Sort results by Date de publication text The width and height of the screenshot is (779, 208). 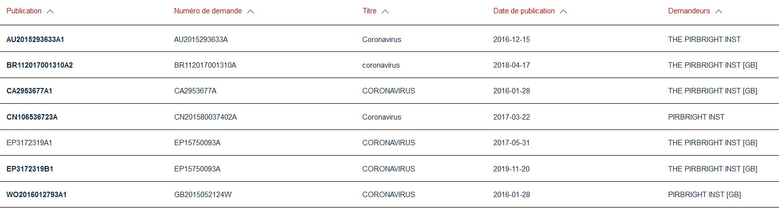(x=524, y=11)
